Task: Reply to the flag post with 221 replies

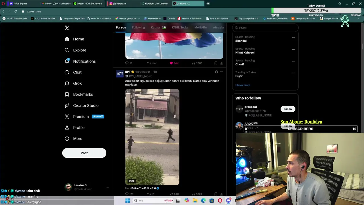Action: click(129, 63)
